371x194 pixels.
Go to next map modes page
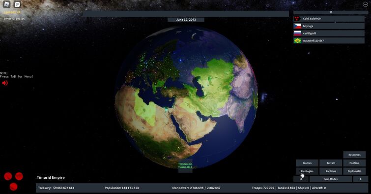(360, 179)
